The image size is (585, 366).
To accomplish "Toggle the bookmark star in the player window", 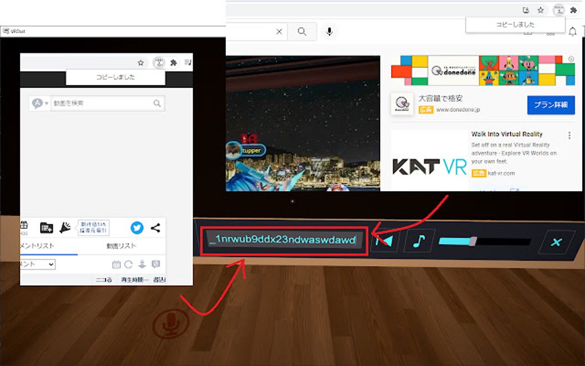I will point(140,62).
